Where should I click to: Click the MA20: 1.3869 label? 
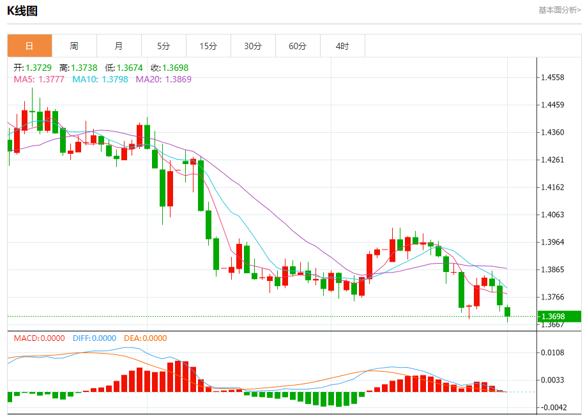pos(163,79)
